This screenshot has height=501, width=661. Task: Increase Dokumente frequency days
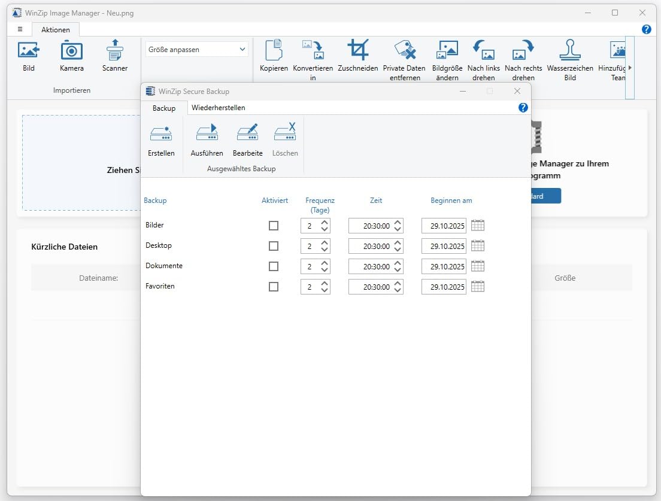tap(324, 263)
